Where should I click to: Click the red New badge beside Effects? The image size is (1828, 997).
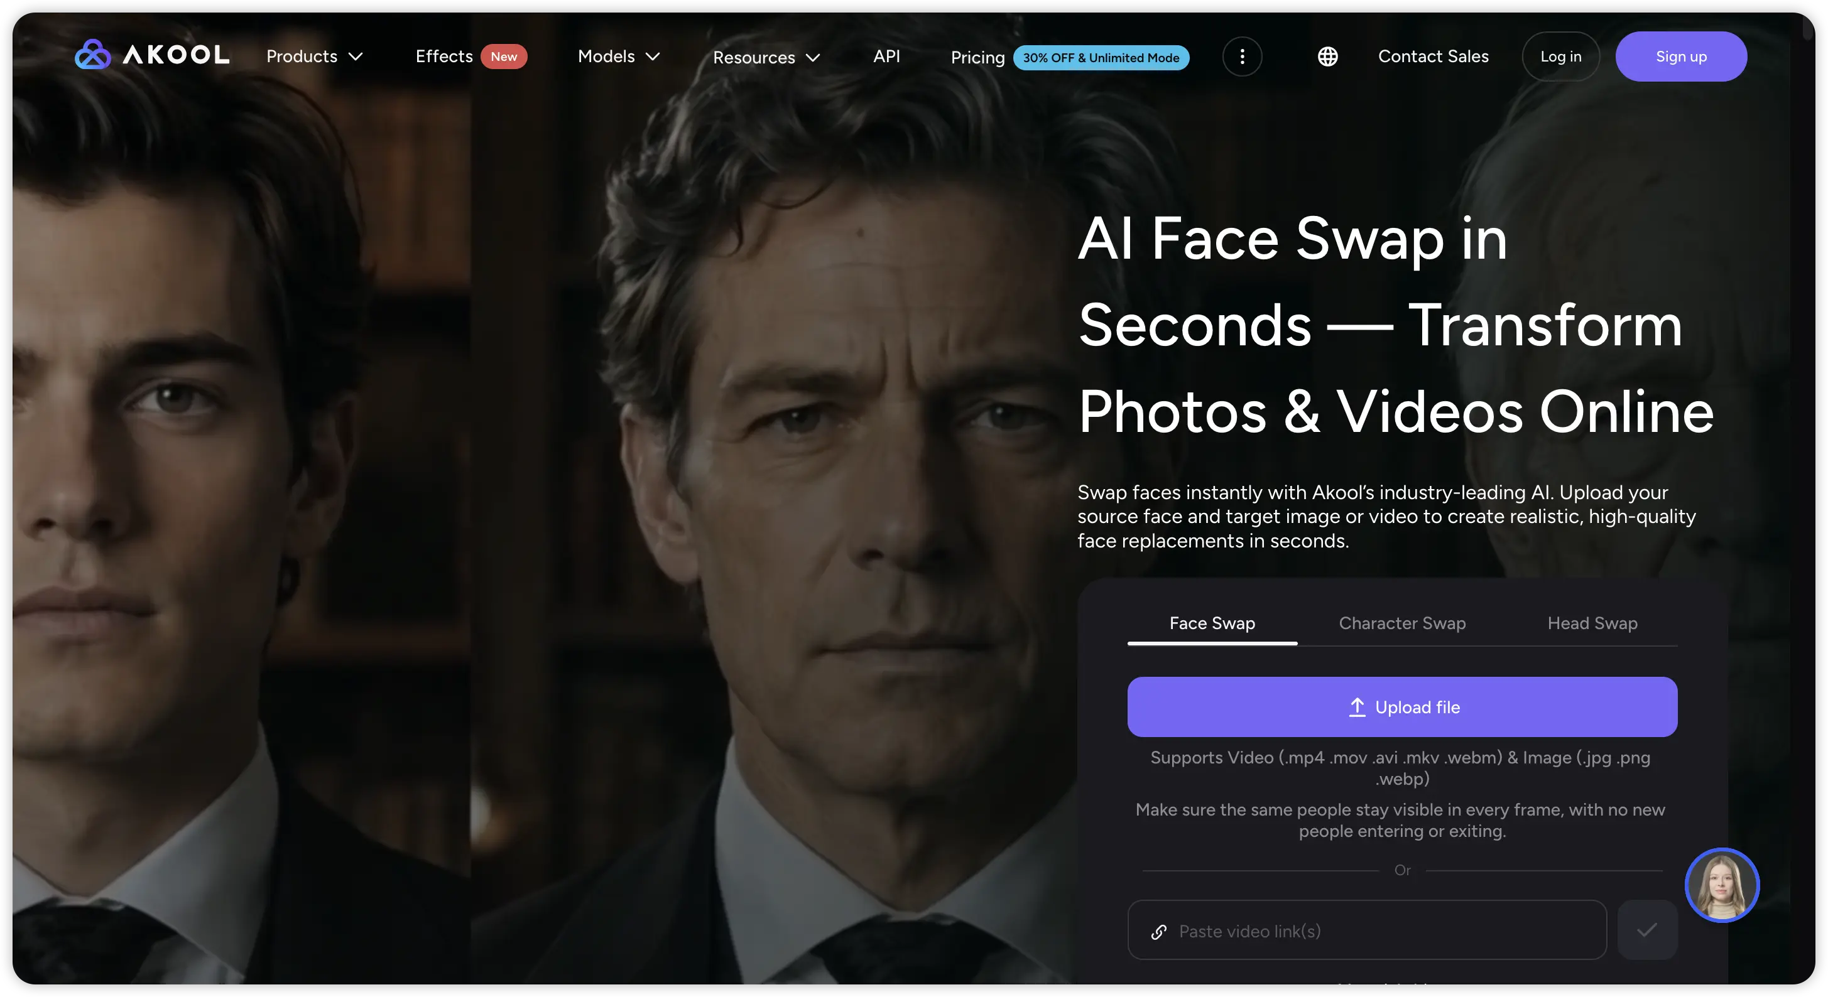pos(504,57)
